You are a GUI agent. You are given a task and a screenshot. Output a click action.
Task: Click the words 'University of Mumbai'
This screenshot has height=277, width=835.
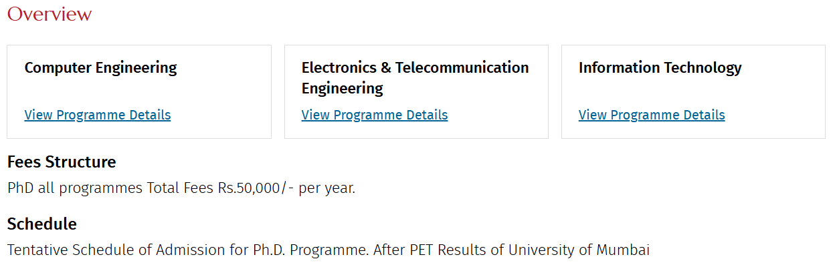[x=579, y=250]
